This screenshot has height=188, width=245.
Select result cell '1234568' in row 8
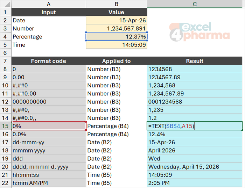[195, 69]
